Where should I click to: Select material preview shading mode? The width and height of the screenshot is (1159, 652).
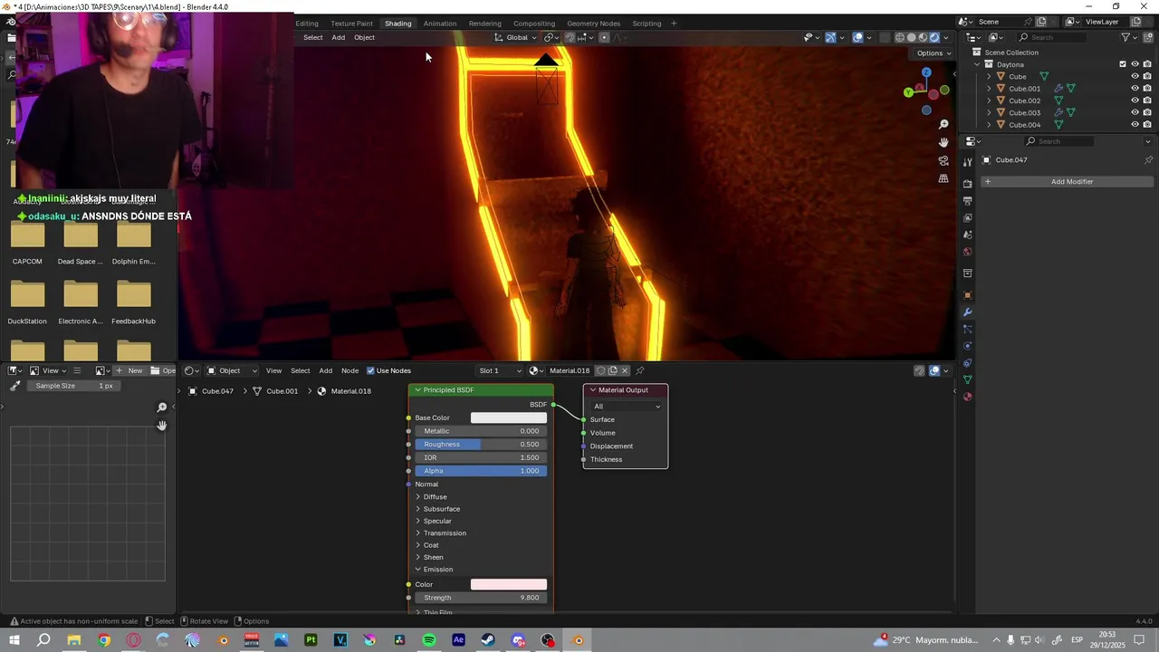[x=924, y=37]
